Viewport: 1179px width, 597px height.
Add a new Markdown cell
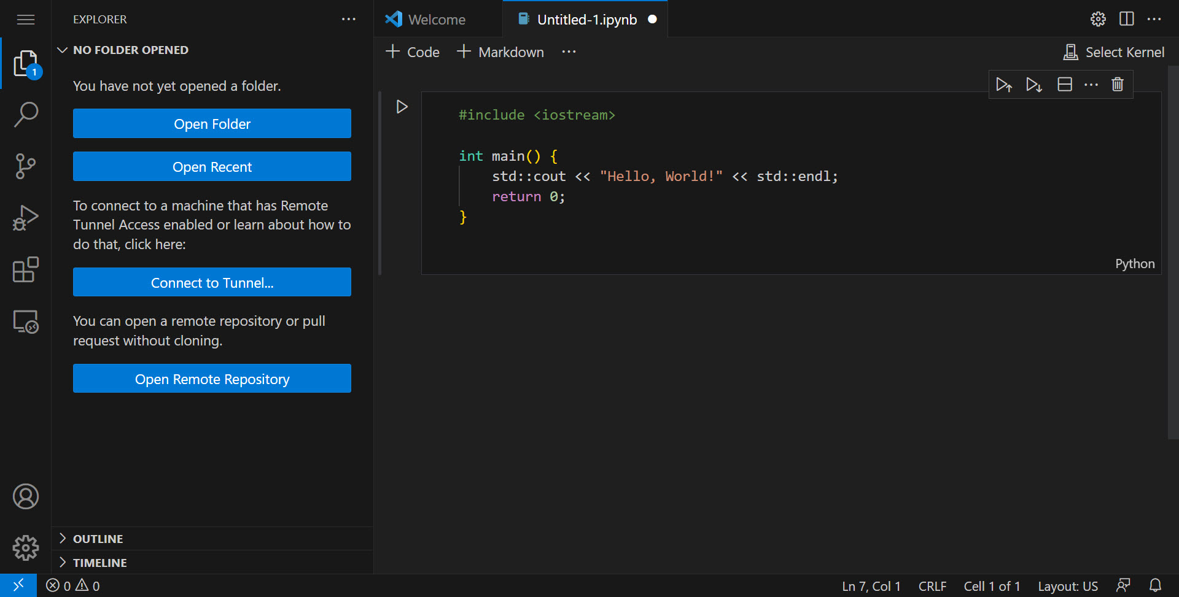[501, 52]
